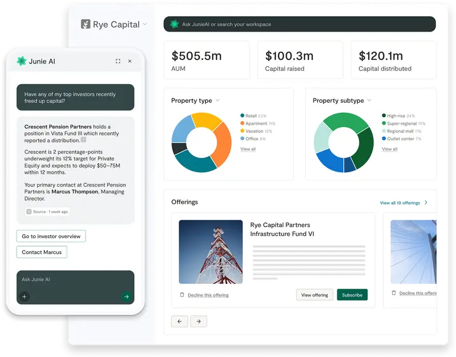This screenshot has height=357, width=456.
Task: Click trash icon on the second offering card
Action: coord(394,293)
